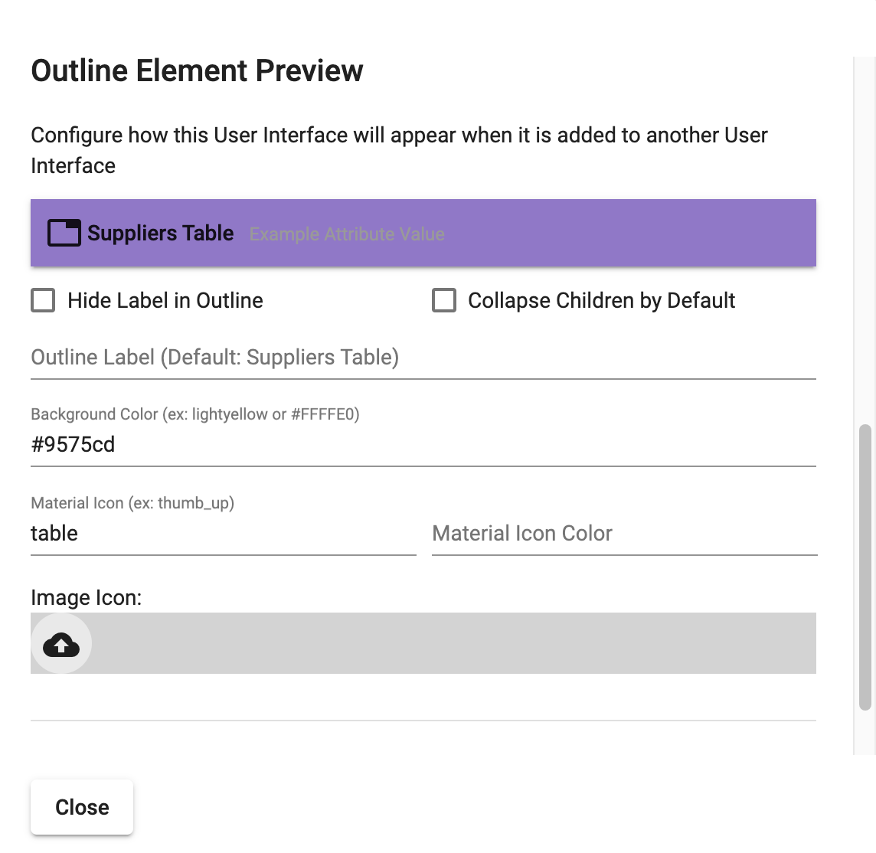Image resolution: width=876 pixels, height=853 pixels.
Task: Click the table icon in the purple preview
Action: 64,233
